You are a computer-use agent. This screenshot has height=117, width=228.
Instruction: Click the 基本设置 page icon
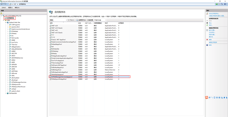(207, 30)
